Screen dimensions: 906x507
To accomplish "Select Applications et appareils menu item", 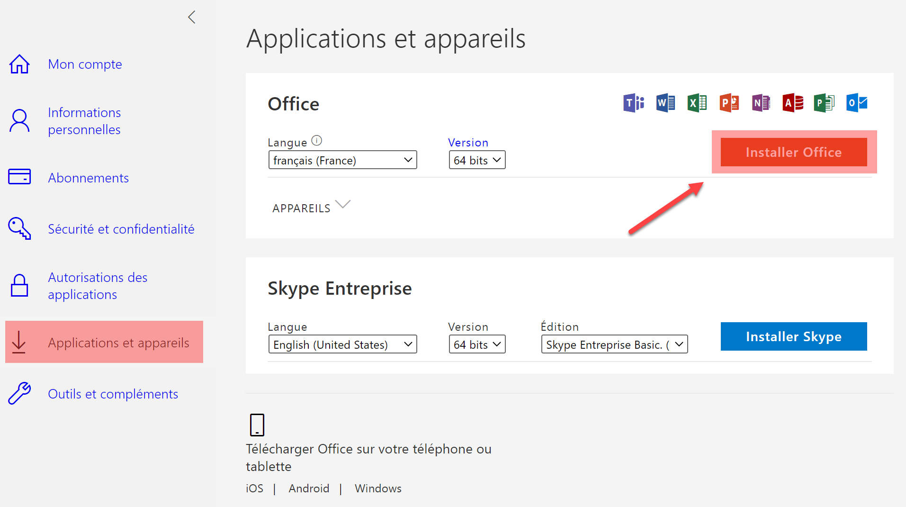I will pos(104,342).
